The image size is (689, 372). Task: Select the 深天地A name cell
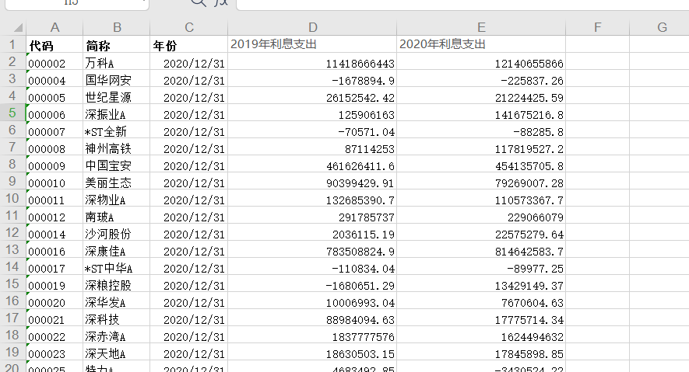click(117, 352)
